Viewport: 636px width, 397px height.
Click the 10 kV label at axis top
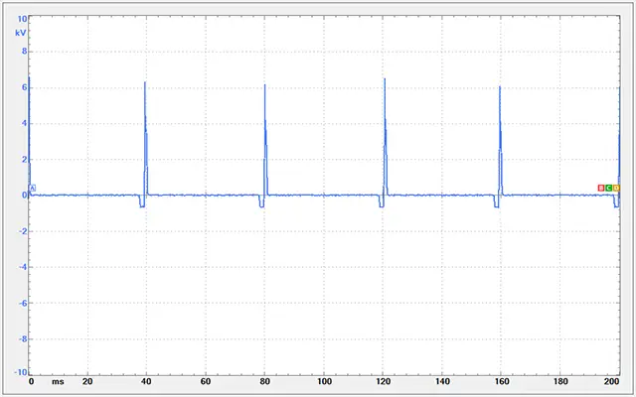(x=22, y=19)
